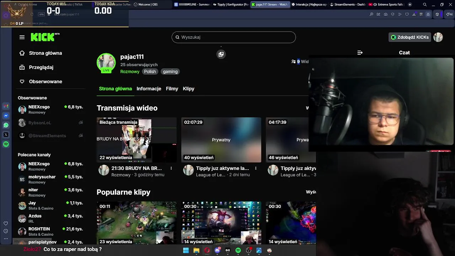Click the Opera tab search icon
The height and width of the screenshot is (256, 455).
425,5
